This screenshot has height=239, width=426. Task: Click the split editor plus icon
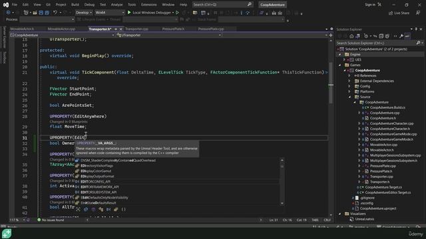[x=331, y=35]
